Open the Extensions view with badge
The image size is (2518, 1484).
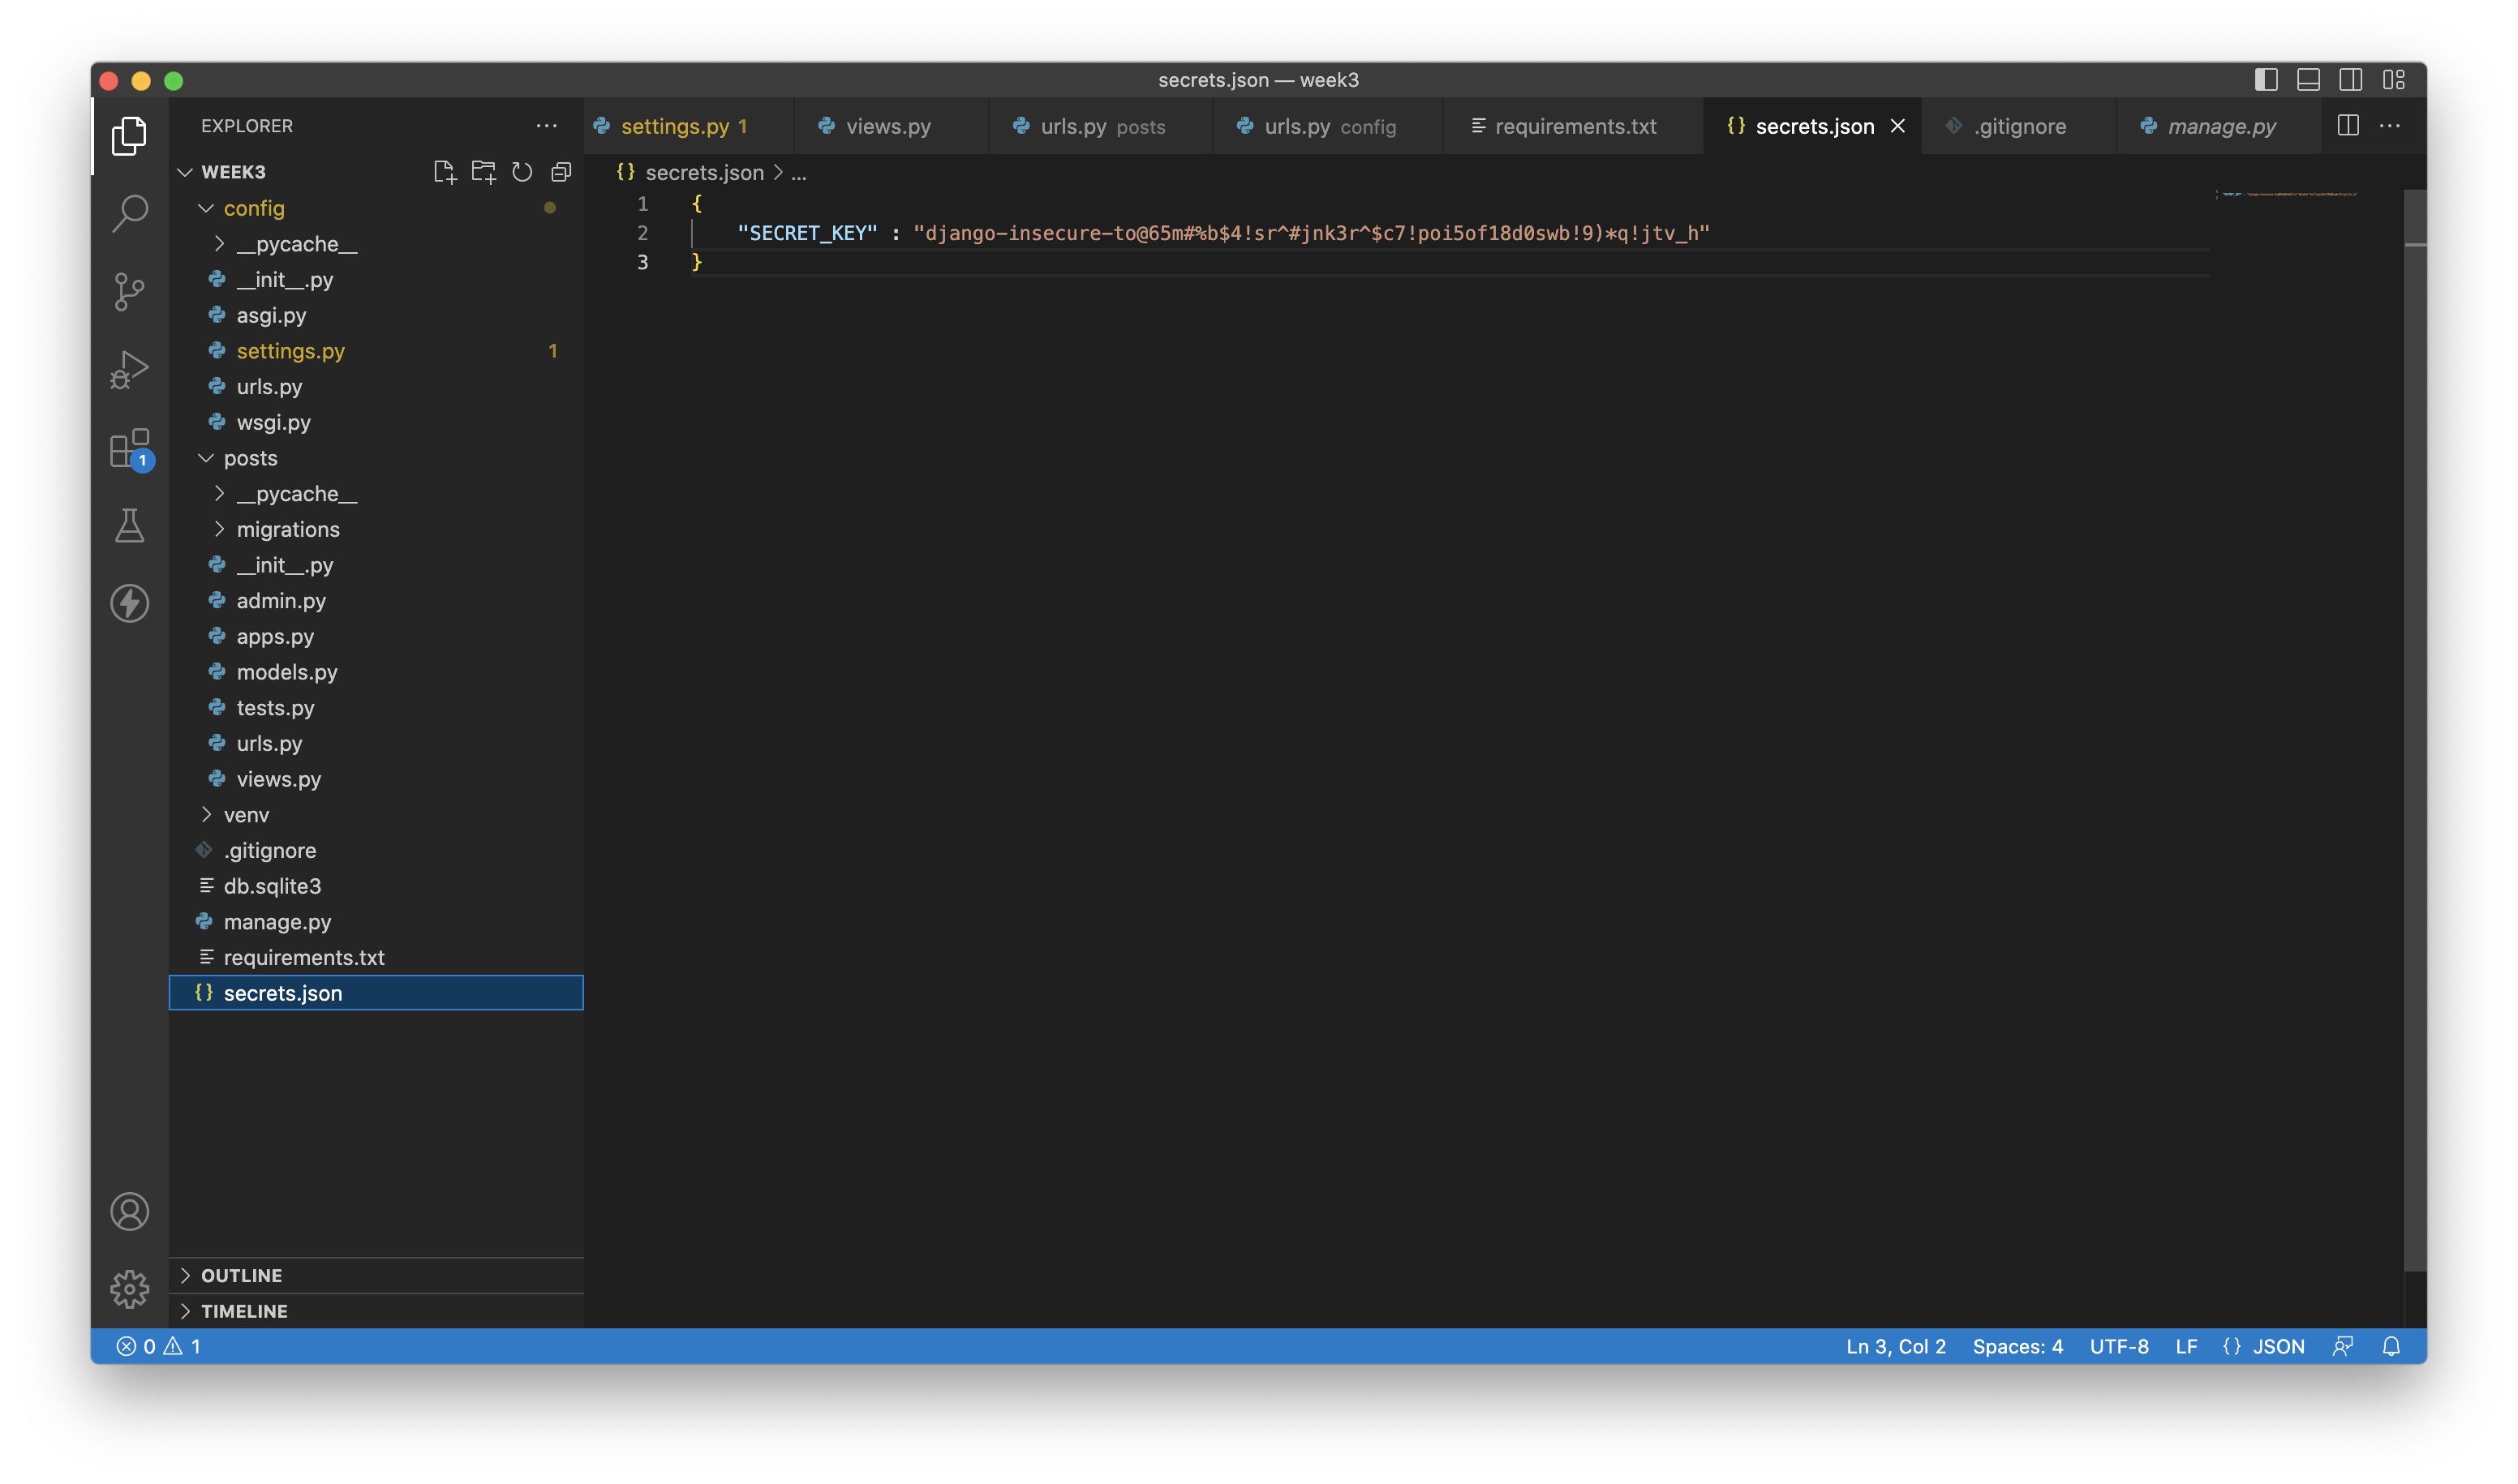coord(130,448)
